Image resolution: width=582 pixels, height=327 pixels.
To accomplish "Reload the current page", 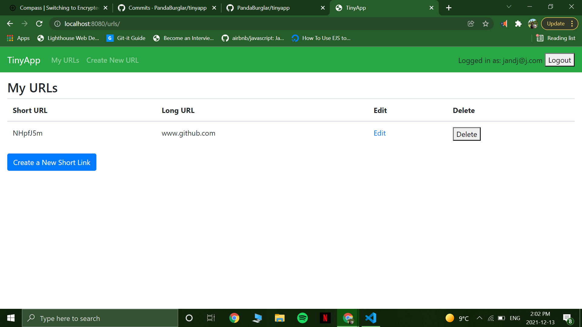I will pyautogui.click(x=39, y=24).
